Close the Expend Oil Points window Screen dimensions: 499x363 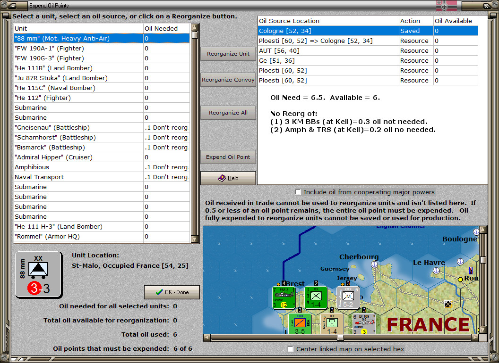click(486, 5)
